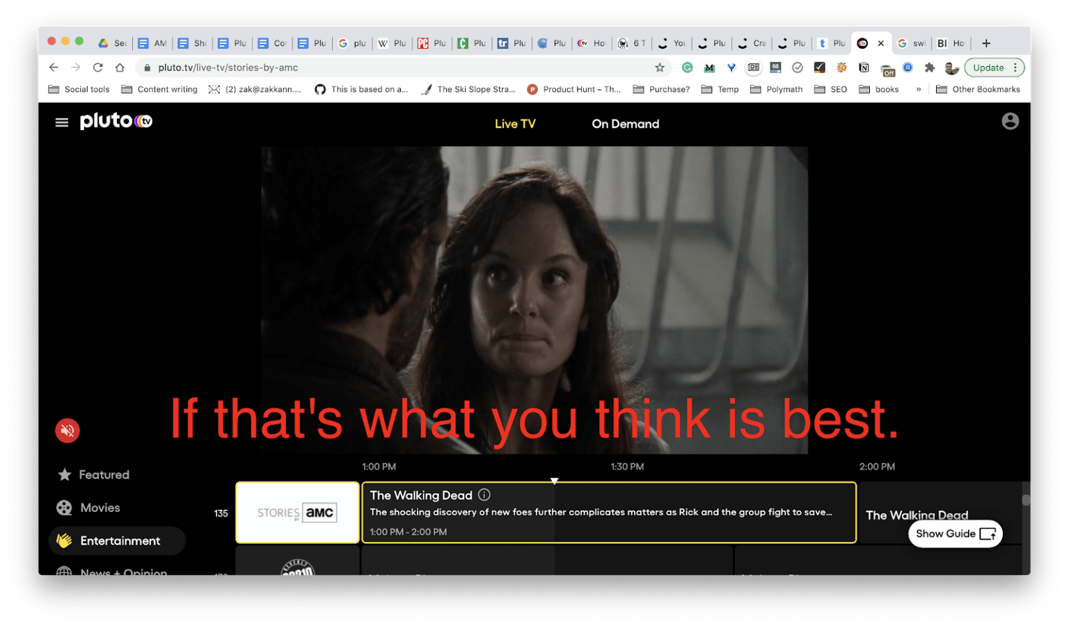Open the Chrome profile avatar
Screen dimensions: 1069x626
[x=951, y=67]
